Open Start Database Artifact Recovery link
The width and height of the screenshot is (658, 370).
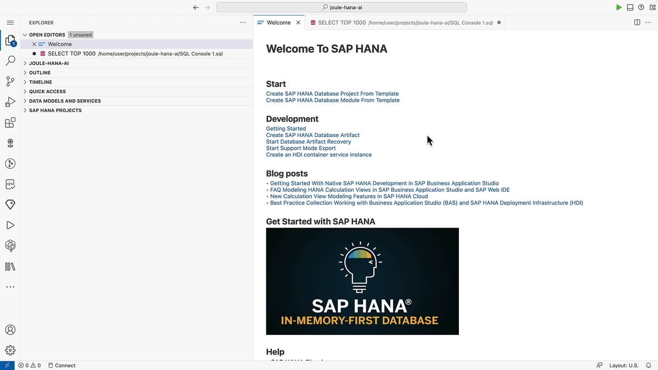(x=308, y=141)
